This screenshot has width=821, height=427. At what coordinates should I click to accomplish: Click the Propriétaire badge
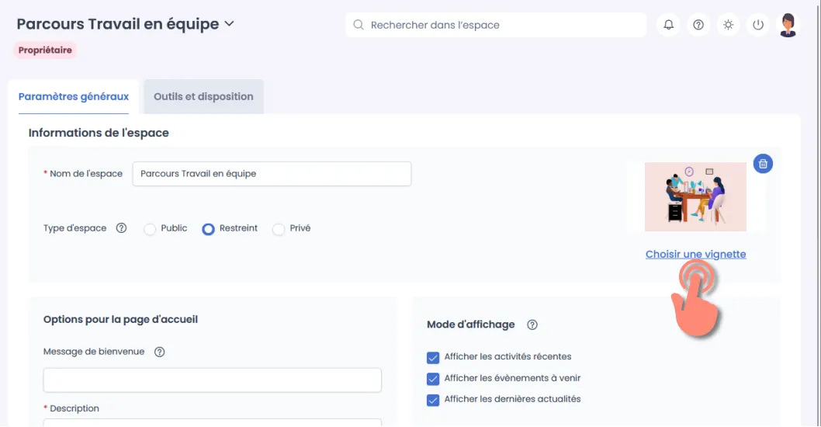[45, 50]
